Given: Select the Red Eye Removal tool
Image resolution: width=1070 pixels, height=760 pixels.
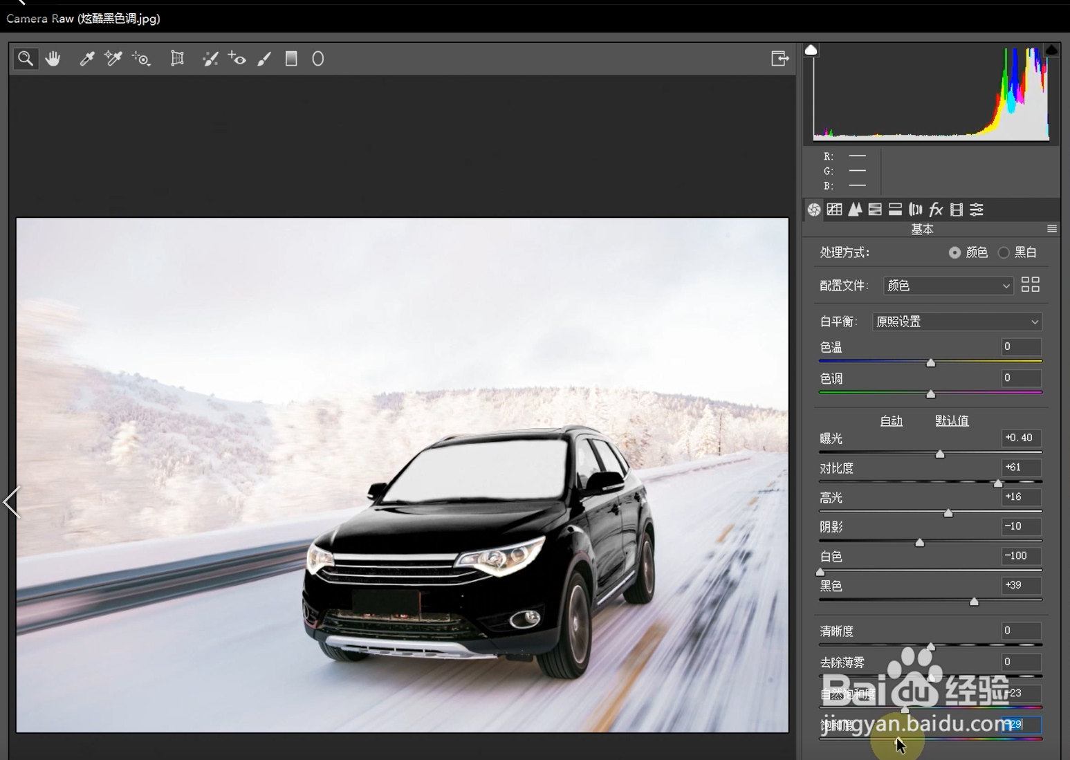Looking at the screenshot, I should pyautogui.click(x=237, y=59).
